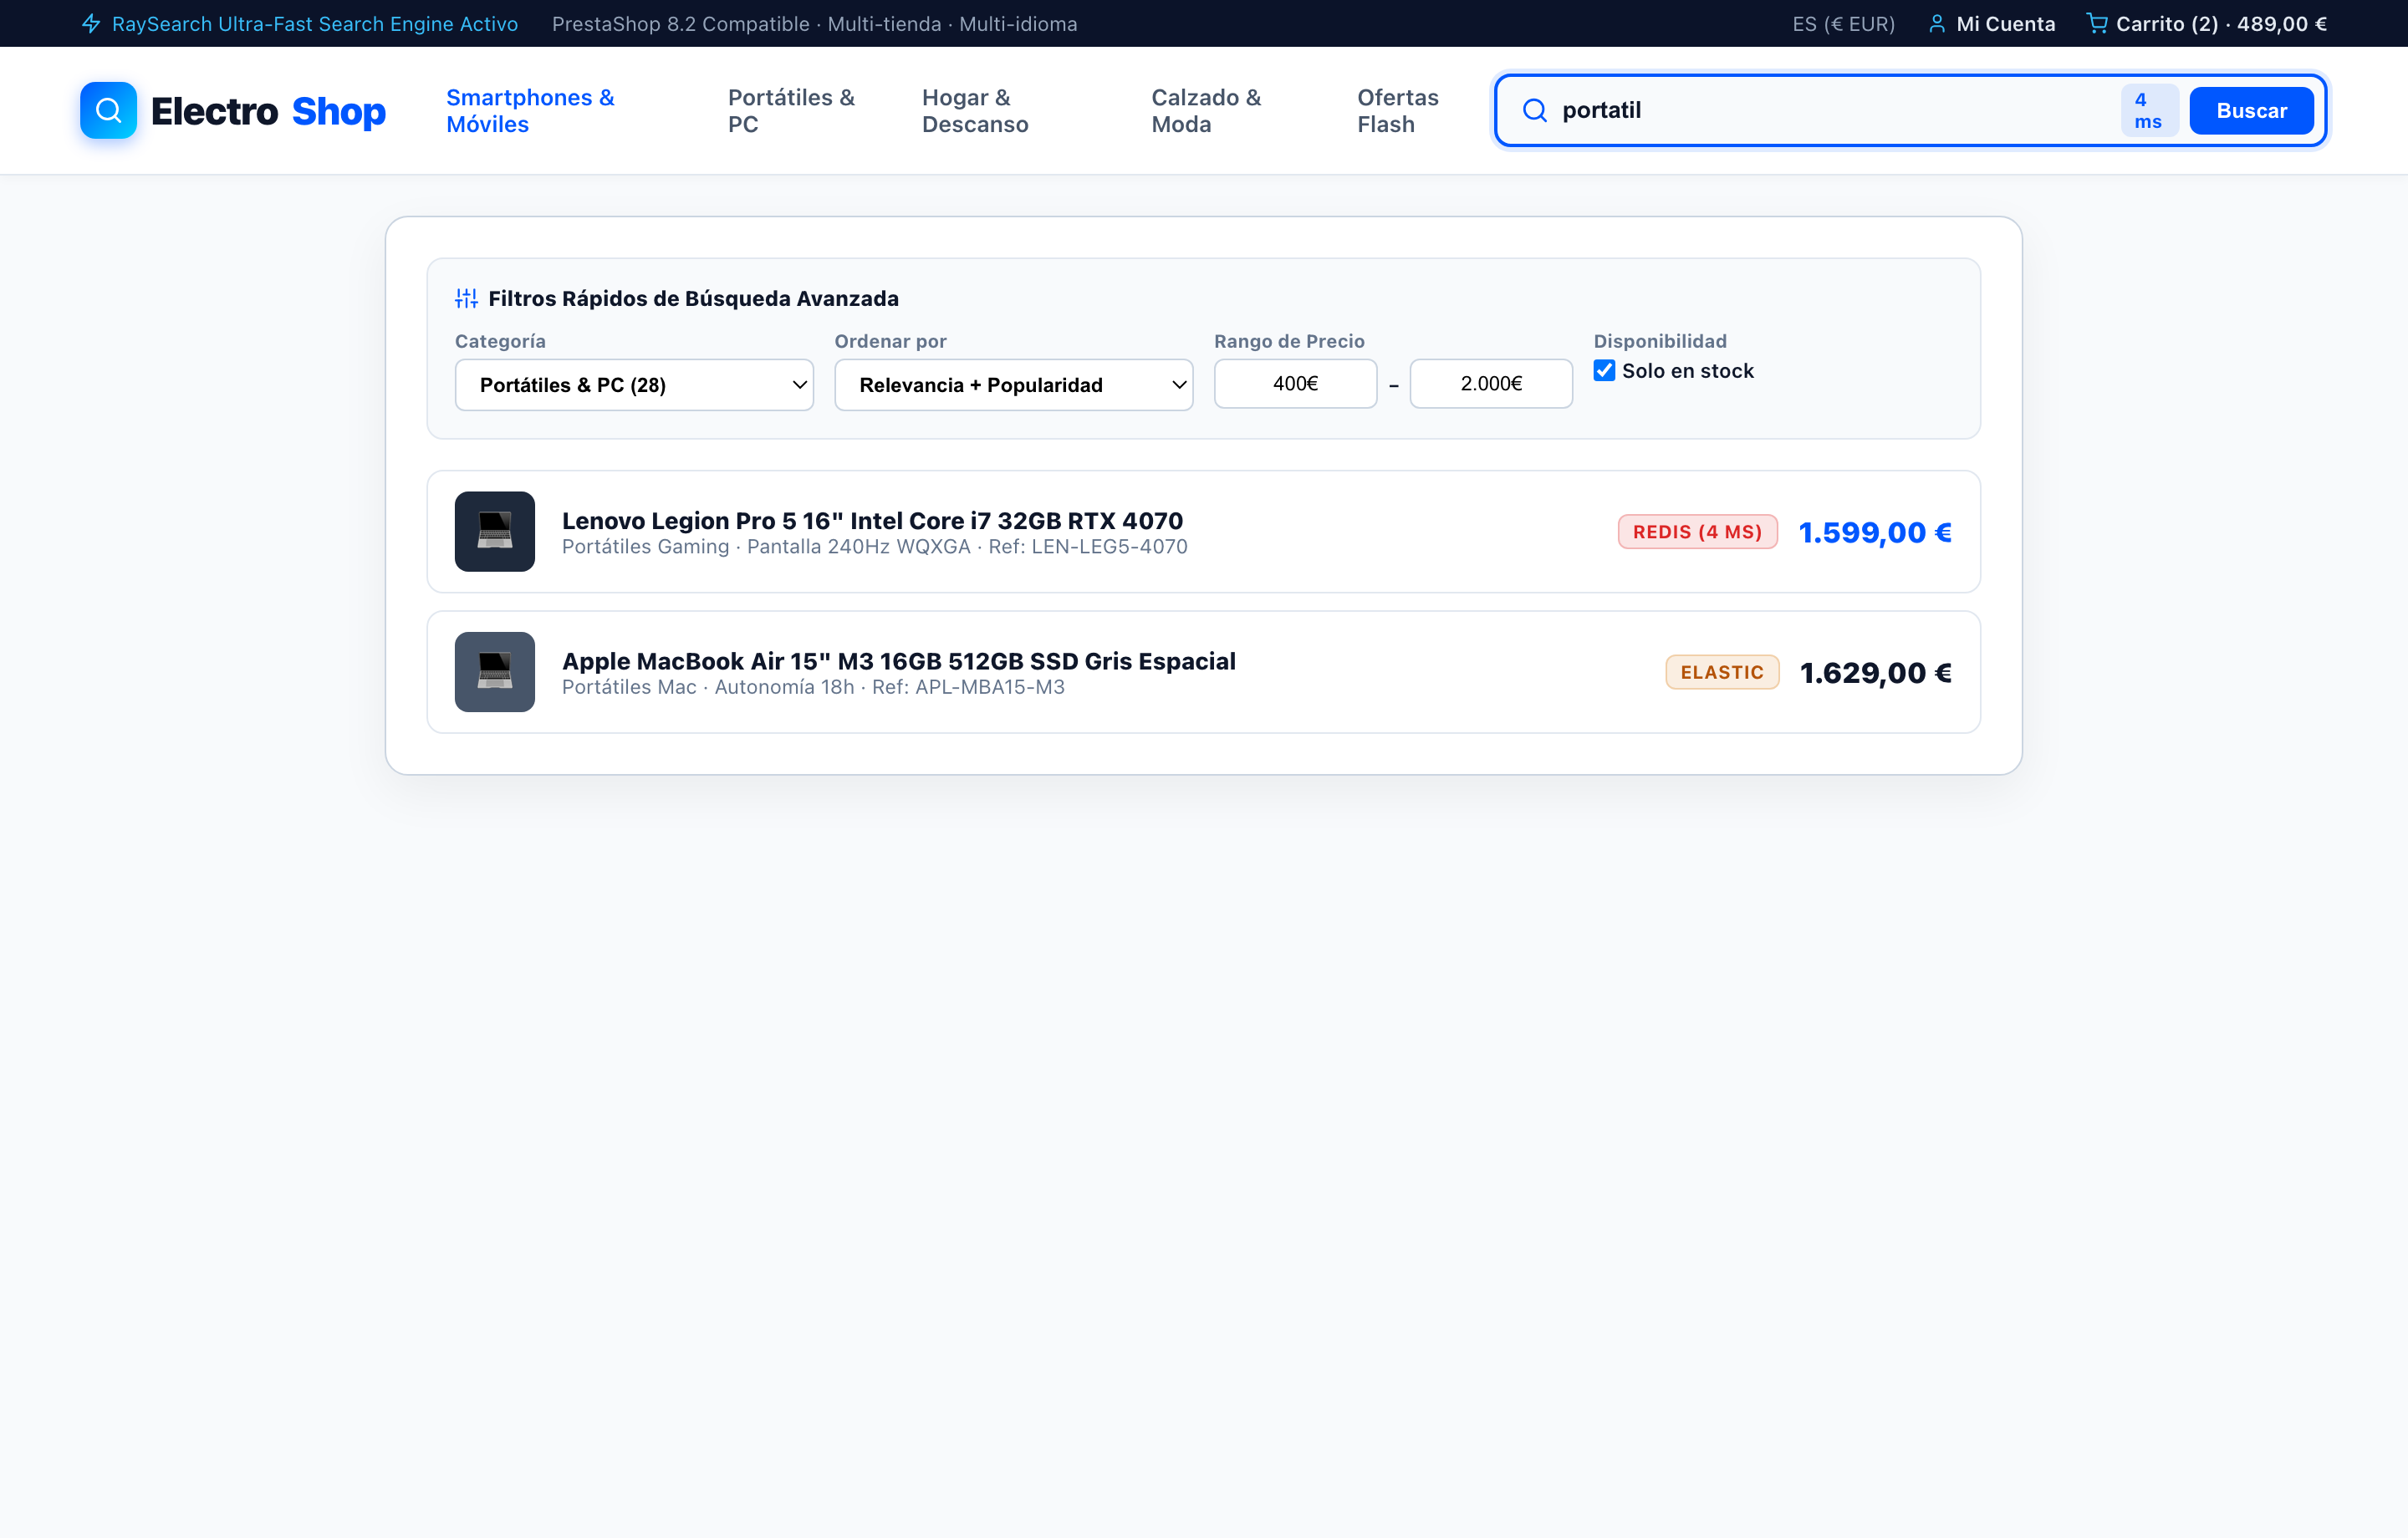This screenshot has height=1538, width=2408.
Task: Click the ELASTIC badge
Action: coord(1722,672)
